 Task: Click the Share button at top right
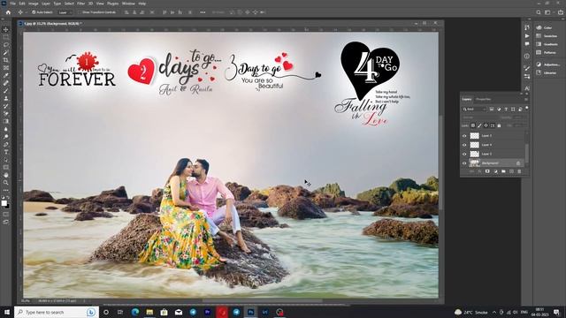tap(560, 12)
